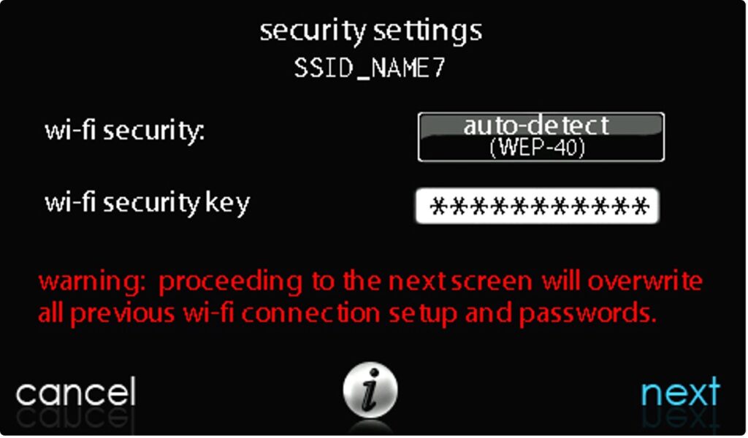748x438 pixels.
Task: Select the second line of warning text
Action: (x=347, y=314)
